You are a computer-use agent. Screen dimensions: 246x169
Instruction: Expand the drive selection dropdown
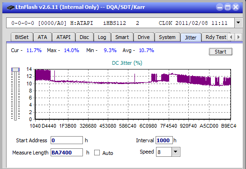238,23
